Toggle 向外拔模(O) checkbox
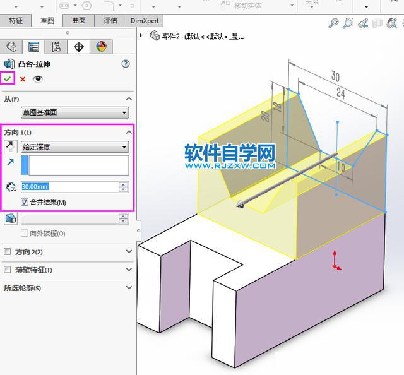The image size is (404, 375). pos(25,233)
